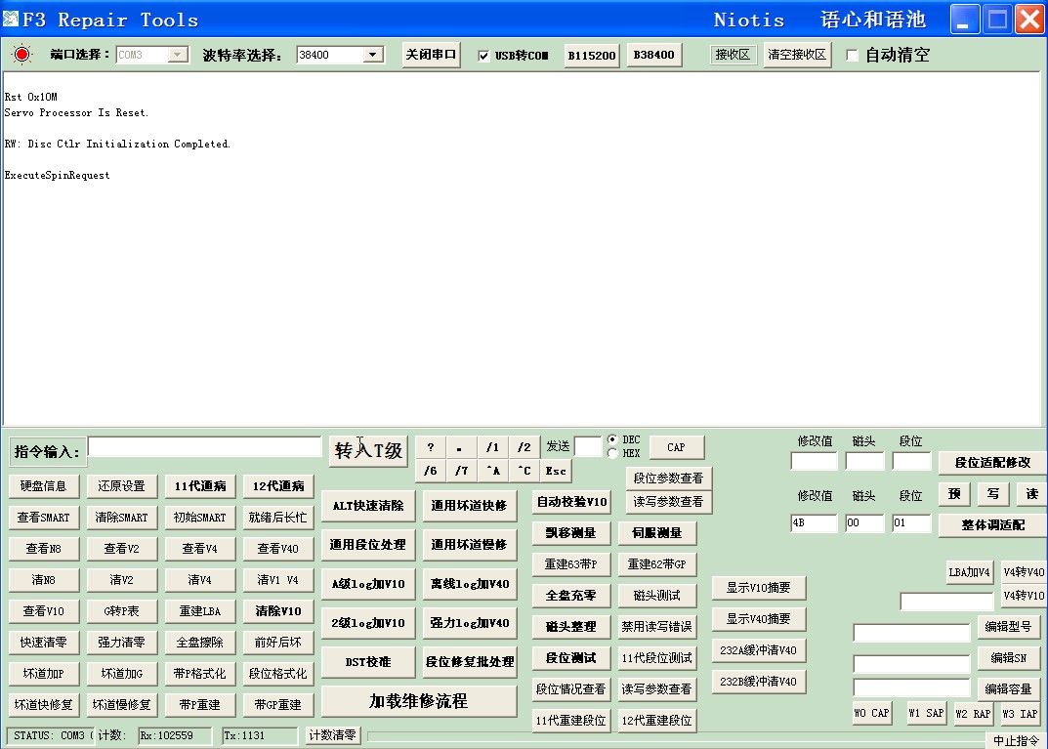Click the 伺服测量 button
The image size is (1048, 749).
point(657,532)
